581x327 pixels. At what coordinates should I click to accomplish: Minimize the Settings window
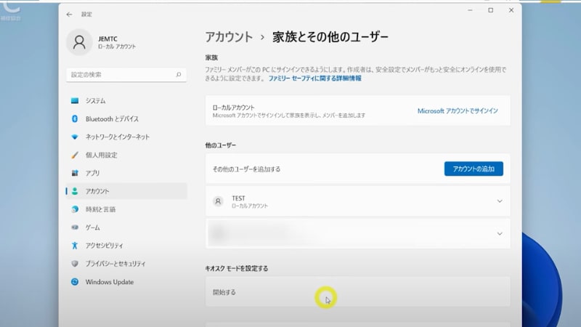470,10
